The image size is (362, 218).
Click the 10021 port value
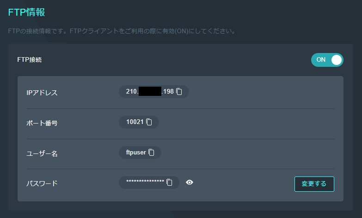(x=135, y=122)
